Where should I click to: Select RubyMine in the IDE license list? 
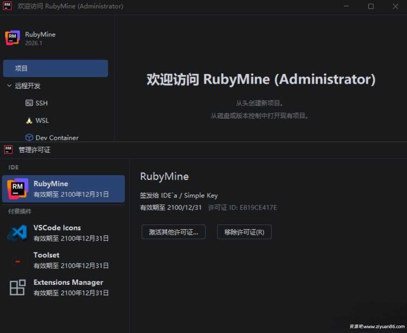[x=63, y=189]
